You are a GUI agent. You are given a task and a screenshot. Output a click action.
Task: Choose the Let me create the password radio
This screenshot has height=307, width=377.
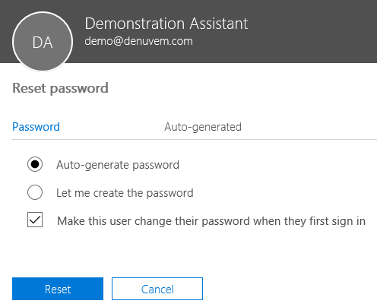pos(35,192)
